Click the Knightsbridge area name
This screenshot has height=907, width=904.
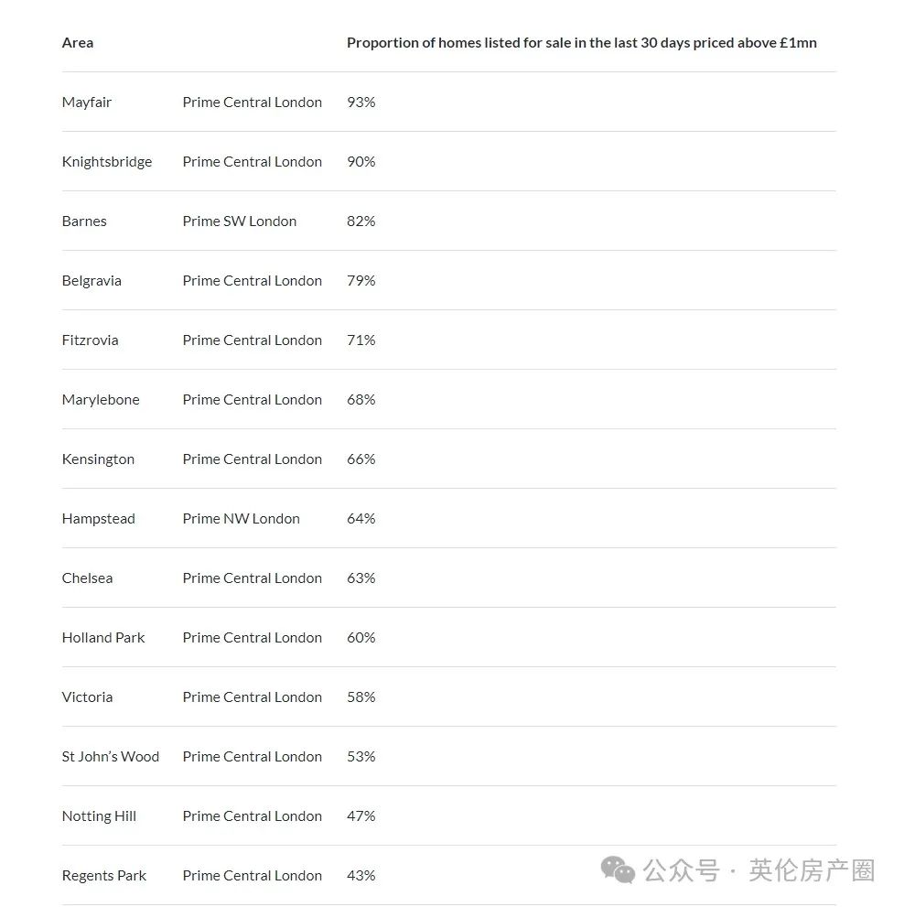[x=107, y=162]
